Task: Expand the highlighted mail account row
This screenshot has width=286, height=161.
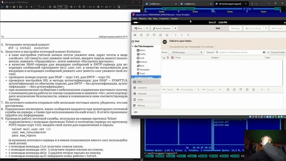Action: point(133,77)
